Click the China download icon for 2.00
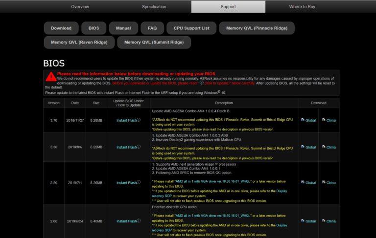Image resolution: width=376 pixels, height=238 pixels. click(324, 220)
